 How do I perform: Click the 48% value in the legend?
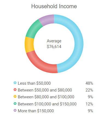coord(89,83)
